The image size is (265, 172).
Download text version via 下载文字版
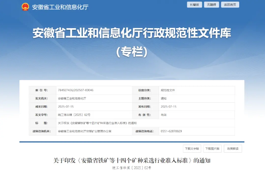[x=192, y=149]
